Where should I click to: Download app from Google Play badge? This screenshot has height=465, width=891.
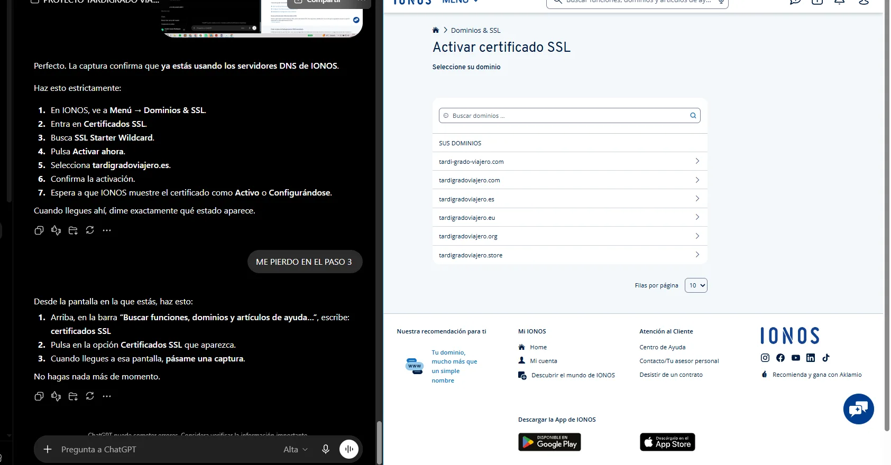pyautogui.click(x=549, y=442)
